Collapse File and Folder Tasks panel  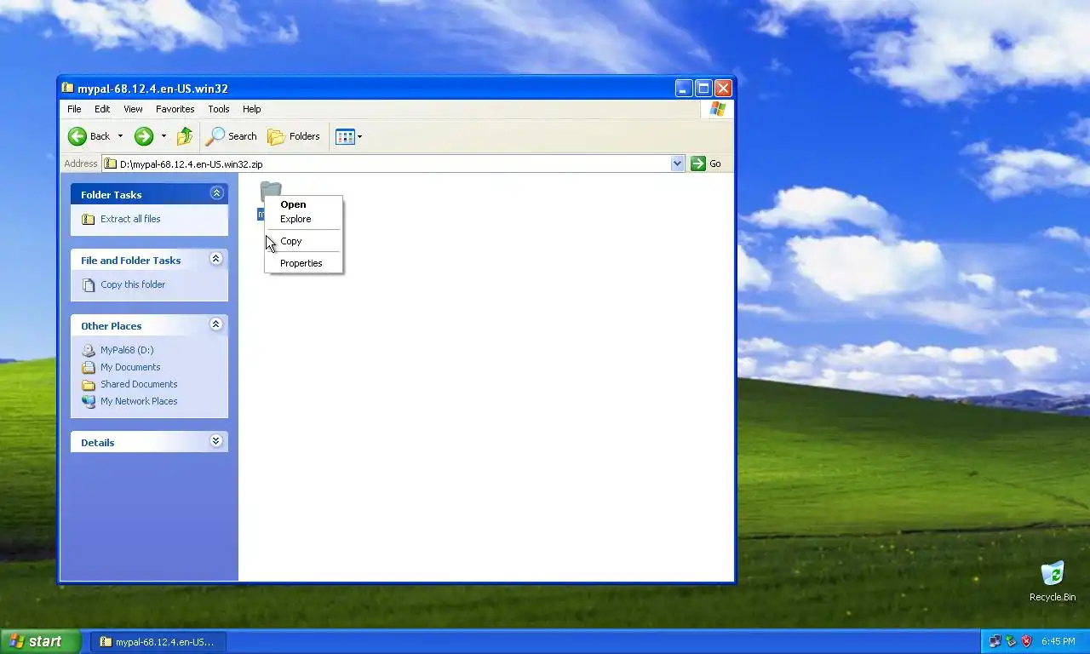coord(216,259)
